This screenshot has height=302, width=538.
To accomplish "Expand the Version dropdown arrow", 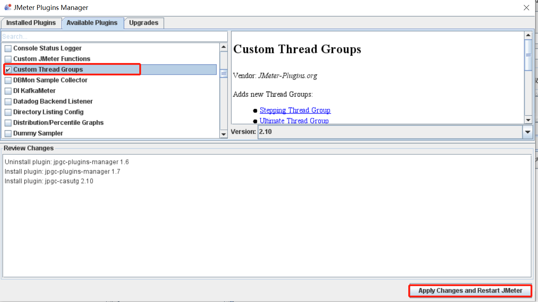I will pyautogui.click(x=527, y=132).
